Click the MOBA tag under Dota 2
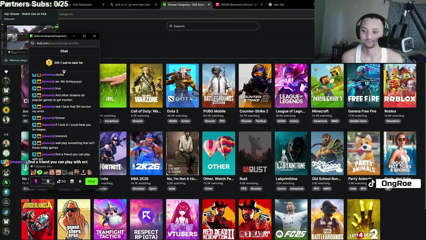Screen dimensions: 426x240 coord(173,121)
